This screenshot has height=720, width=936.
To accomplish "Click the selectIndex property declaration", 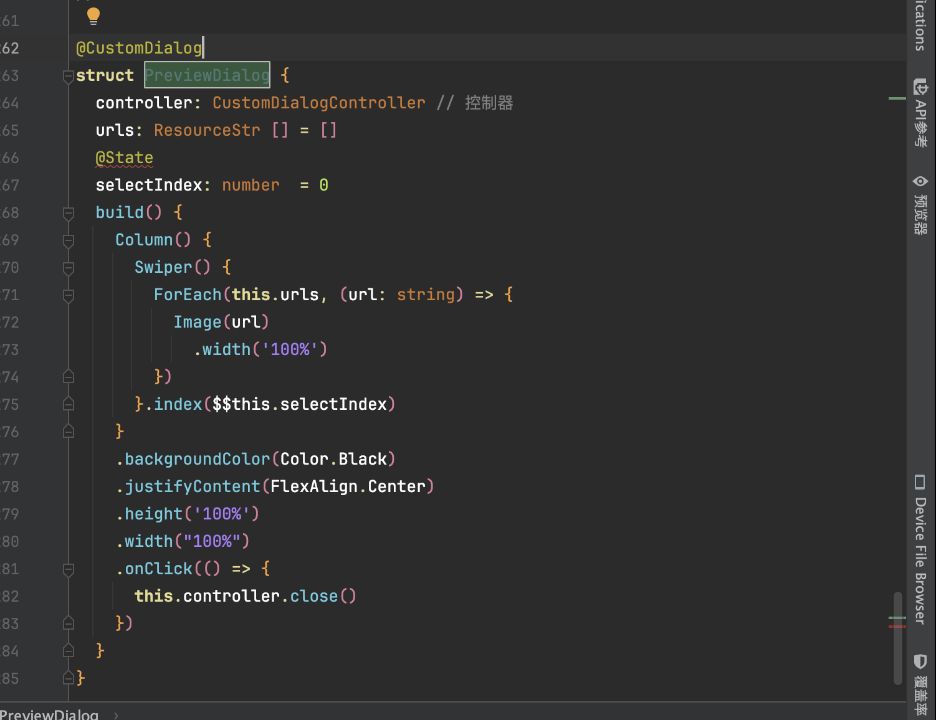I will tap(149, 185).
